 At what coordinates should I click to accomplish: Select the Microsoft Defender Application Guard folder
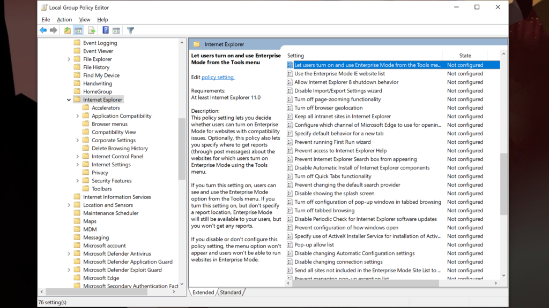[x=128, y=262]
